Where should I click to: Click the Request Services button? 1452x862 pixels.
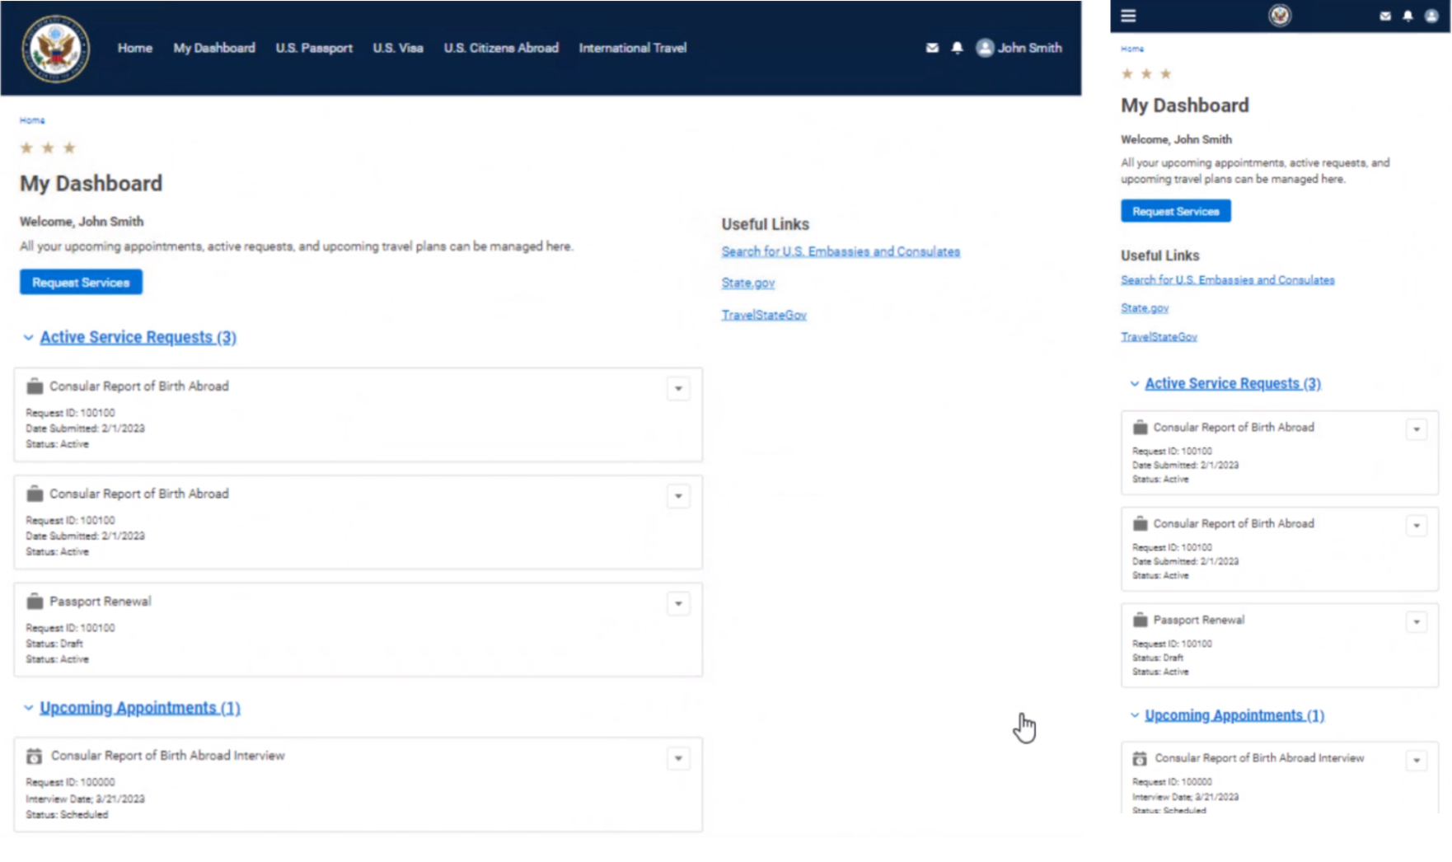pyautogui.click(x=80, y=282)
